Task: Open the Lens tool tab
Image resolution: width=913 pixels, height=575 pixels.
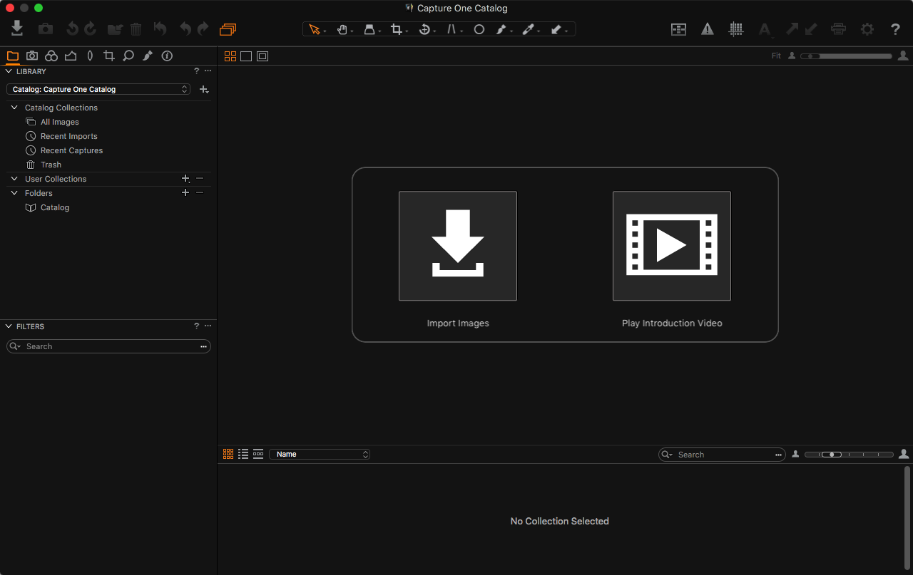Action: click(90, 56)
